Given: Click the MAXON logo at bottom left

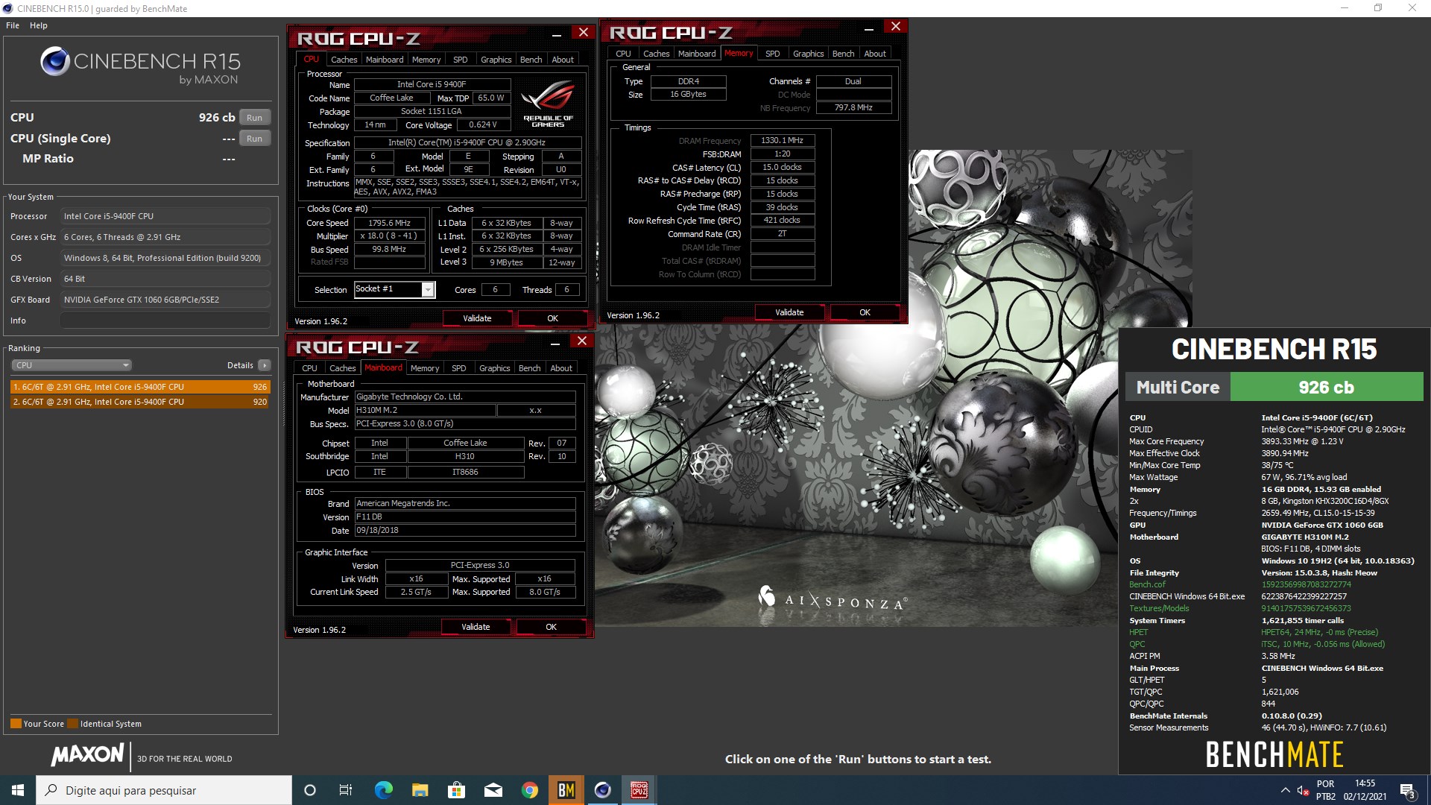Looking at the screenshot, I should (88, 754).
